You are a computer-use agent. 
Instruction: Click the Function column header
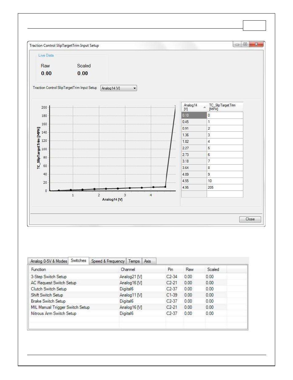(x=74, y=270)
